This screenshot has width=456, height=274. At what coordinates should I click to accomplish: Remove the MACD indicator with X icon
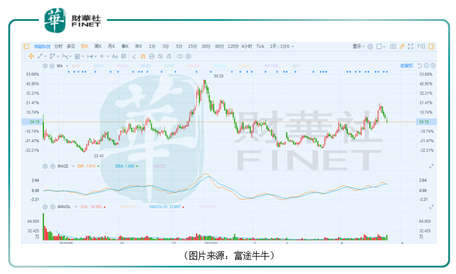53,166
